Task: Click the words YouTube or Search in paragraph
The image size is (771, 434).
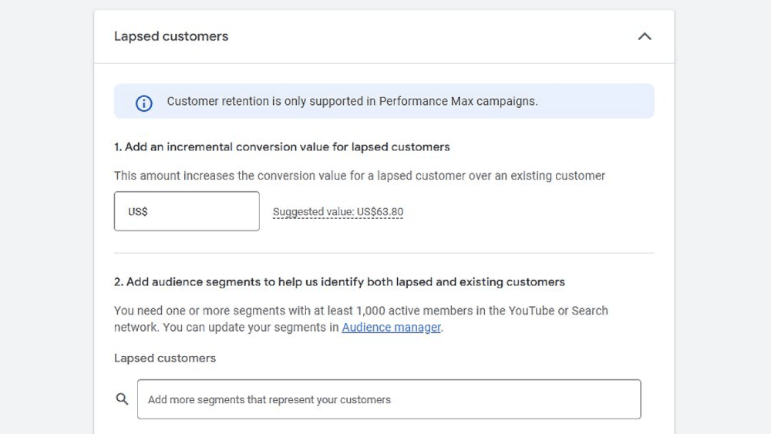Action: (x=558, y=311)
